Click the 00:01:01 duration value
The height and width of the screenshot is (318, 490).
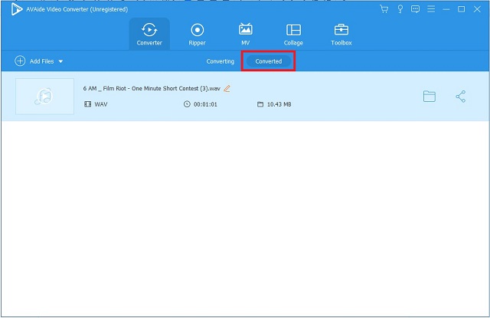205,104
